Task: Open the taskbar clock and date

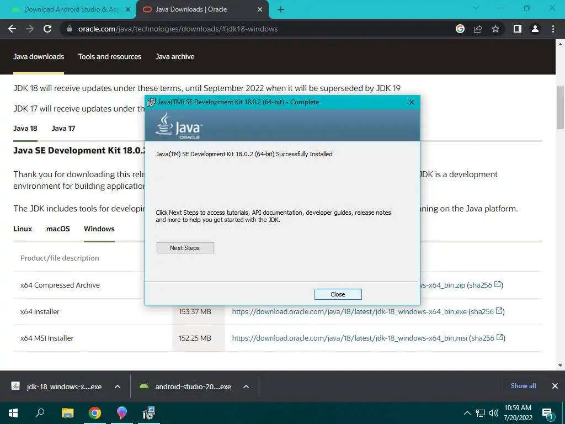Action: (x=518, y=413)
